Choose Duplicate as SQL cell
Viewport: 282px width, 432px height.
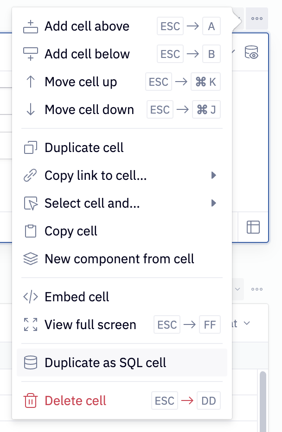point(105,362)
